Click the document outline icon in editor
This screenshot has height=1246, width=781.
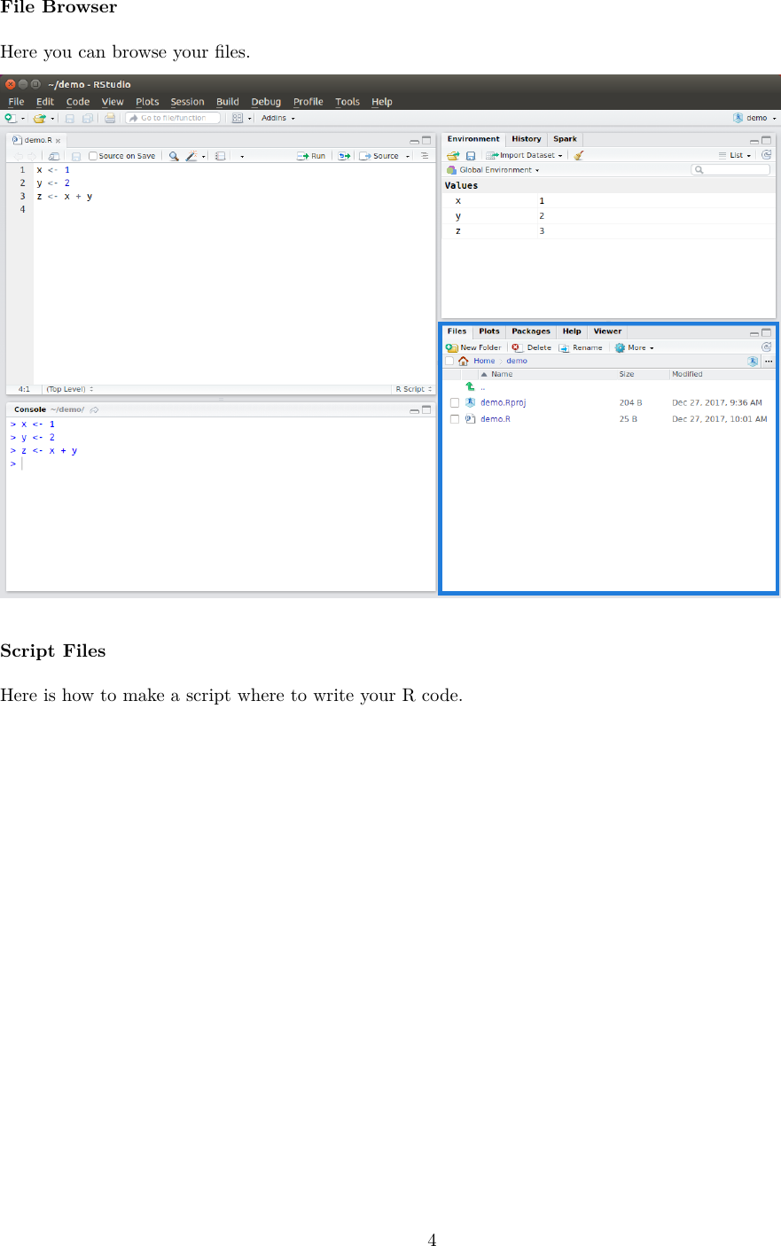[425, 156]
